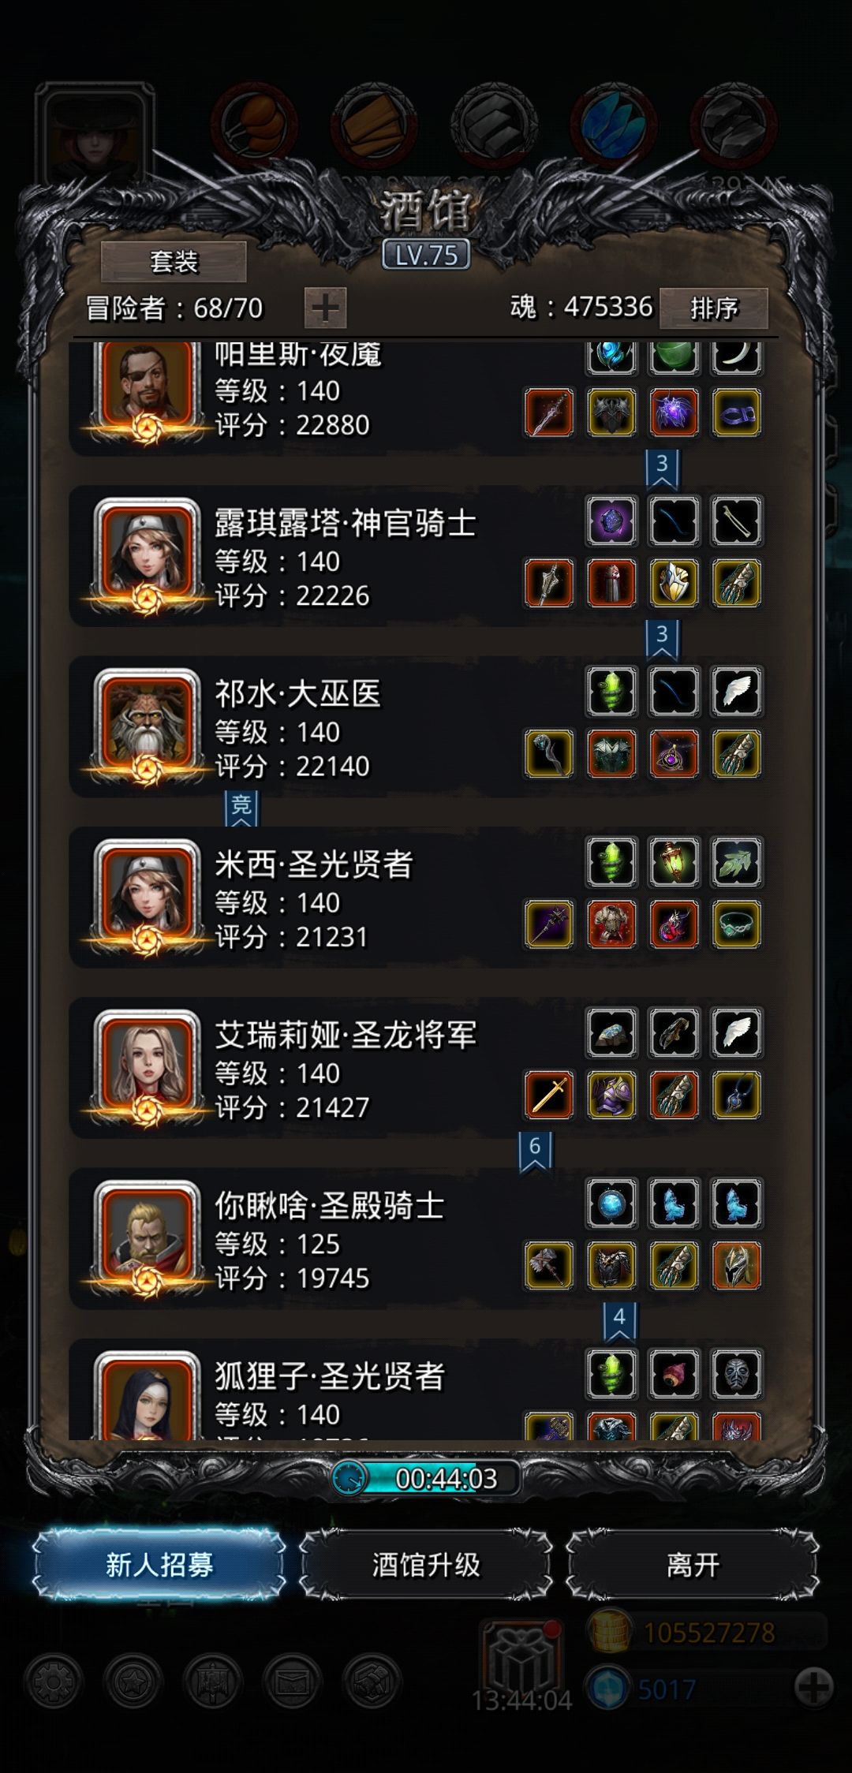Tap the blue bookmark tag numbered 6
Viewport: 852px width, 1773px height.
(535, 1153)
